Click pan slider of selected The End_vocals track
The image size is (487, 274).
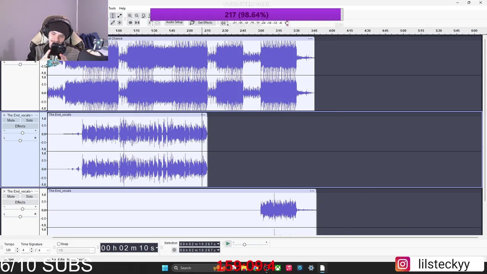coord(20,140)
